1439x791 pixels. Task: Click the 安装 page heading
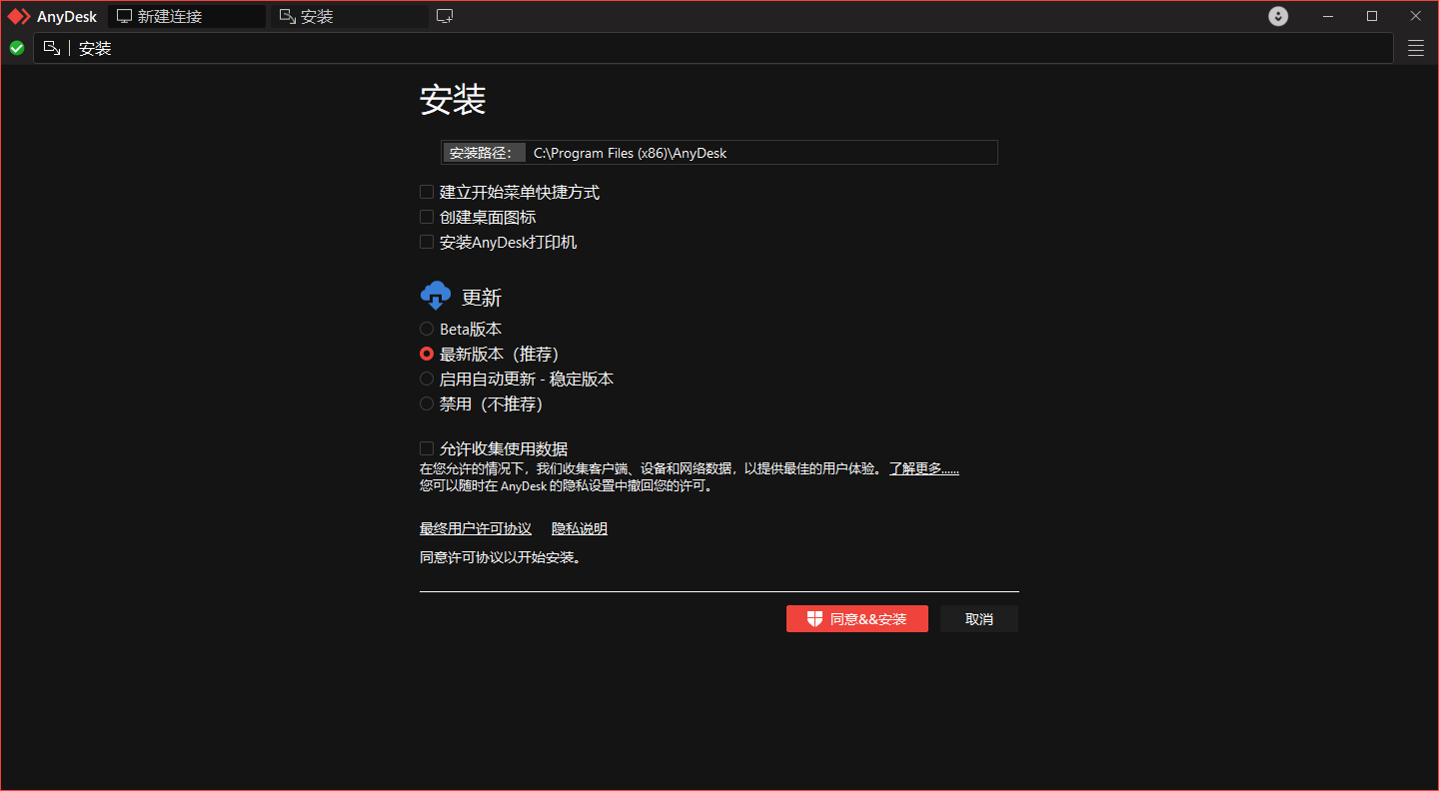[453, 100]
